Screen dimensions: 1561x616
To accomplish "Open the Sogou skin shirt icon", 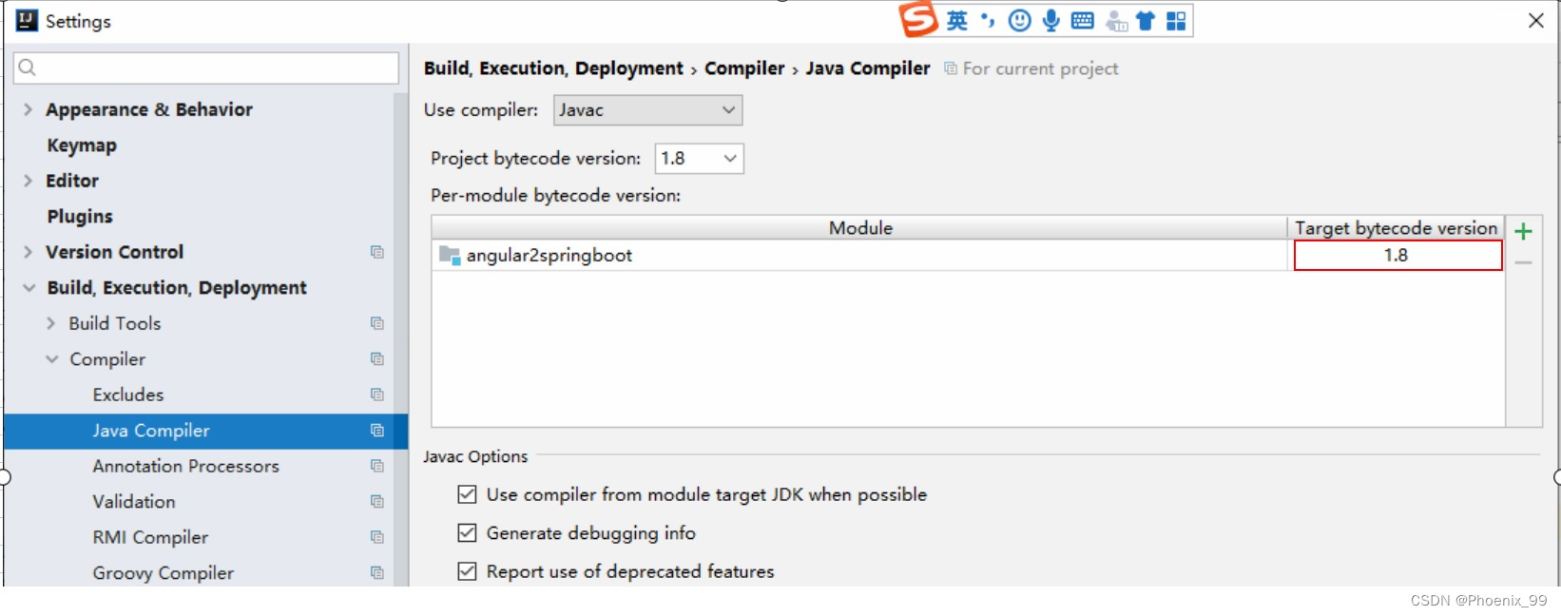I will 1146,21.
